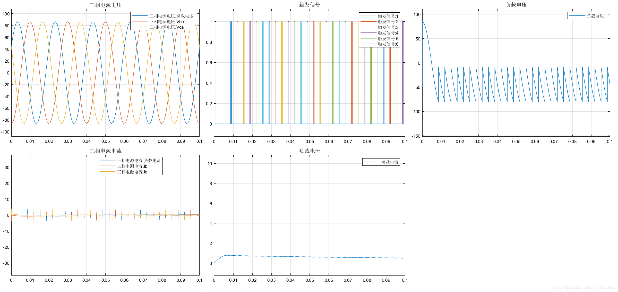This screenshot has height=292, width=618.
Task: Click y-axis label -100 in 三相电源电压 plot
Action: (x=5, y=132)
